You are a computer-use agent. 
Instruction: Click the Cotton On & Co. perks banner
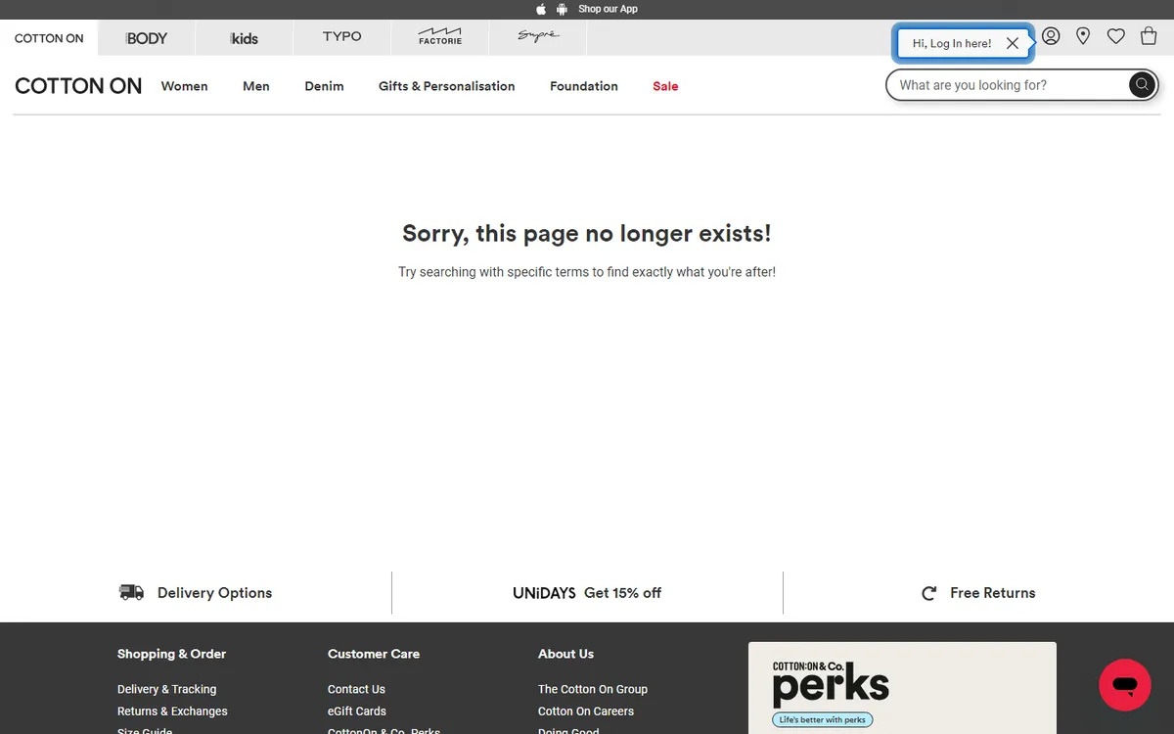click(x=902, y=688)
